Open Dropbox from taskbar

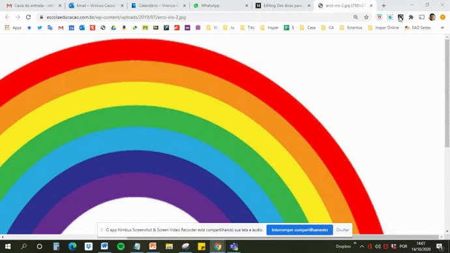pos(89,246)
